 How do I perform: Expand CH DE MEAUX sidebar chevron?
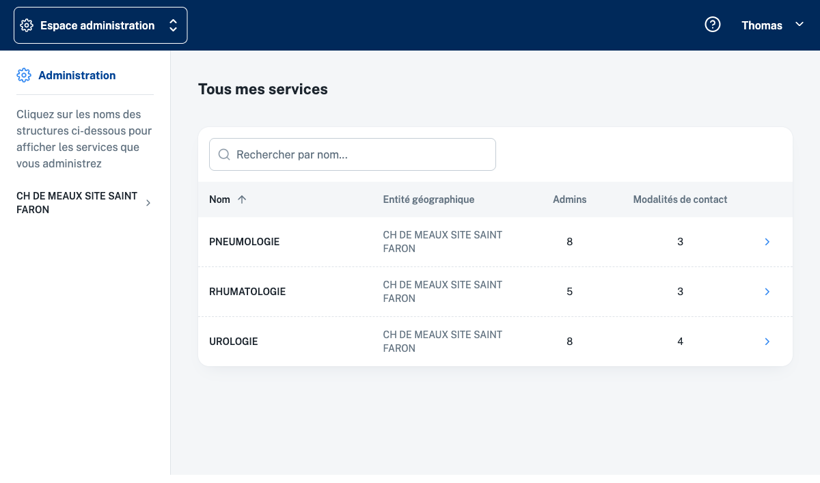pyautogui.click(x=148, y=203)
